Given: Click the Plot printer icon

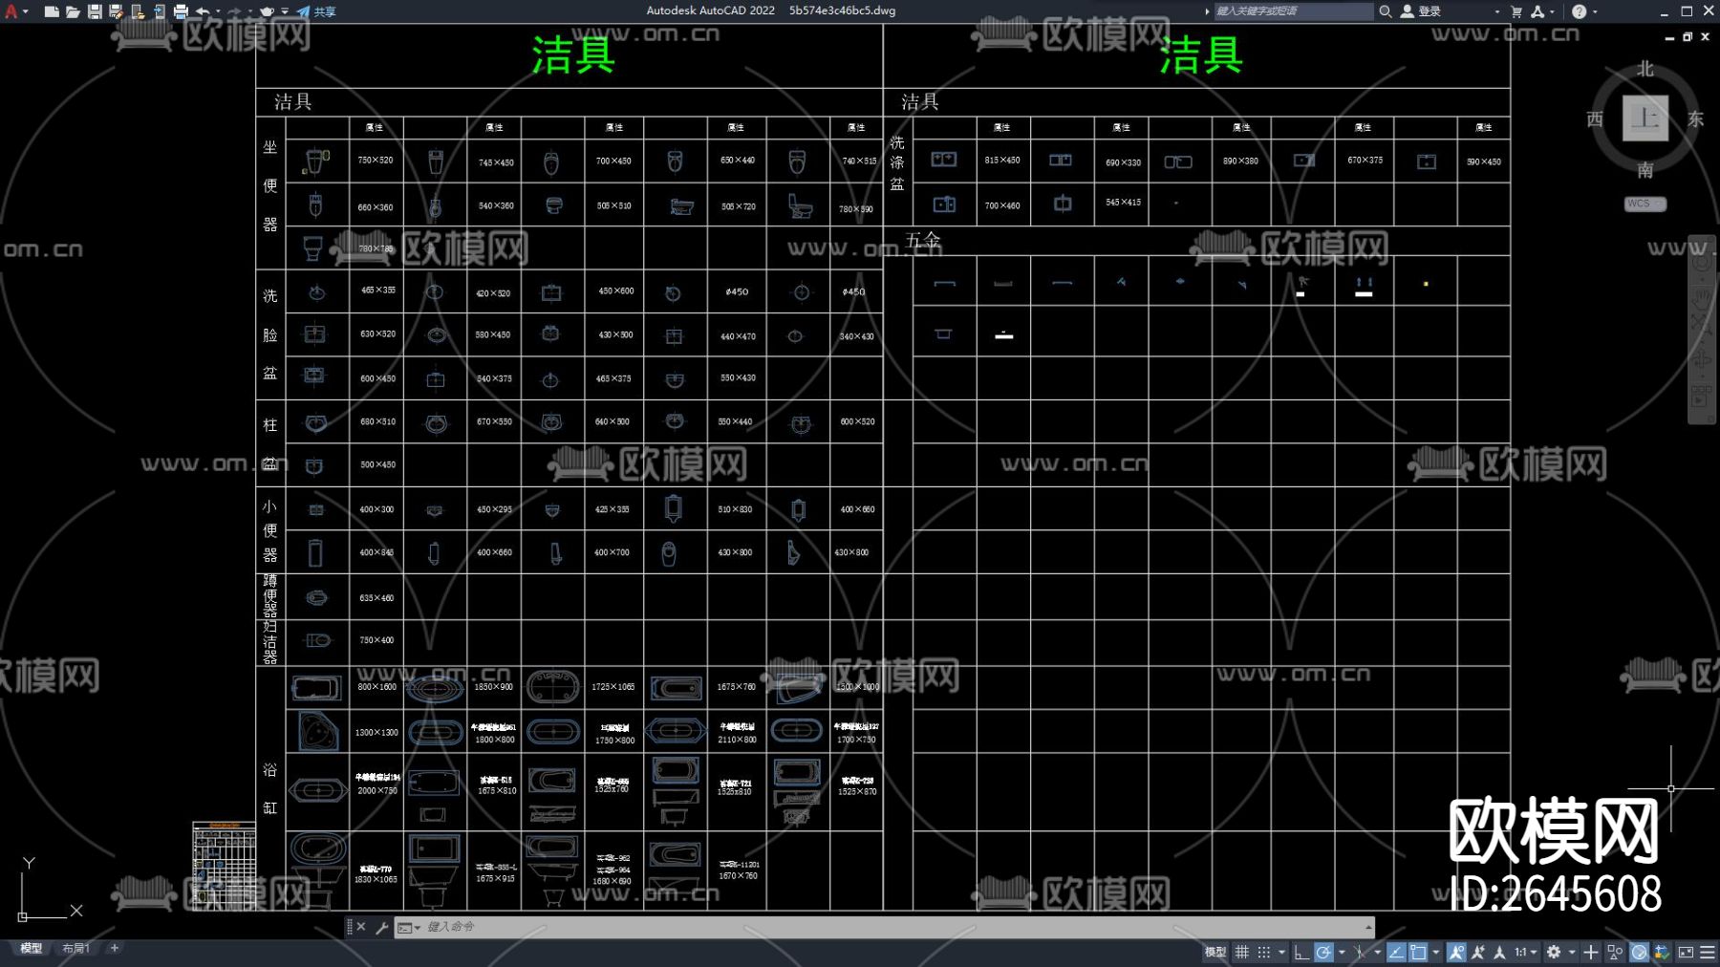Looking at the screenshot, I should (181, 11).
